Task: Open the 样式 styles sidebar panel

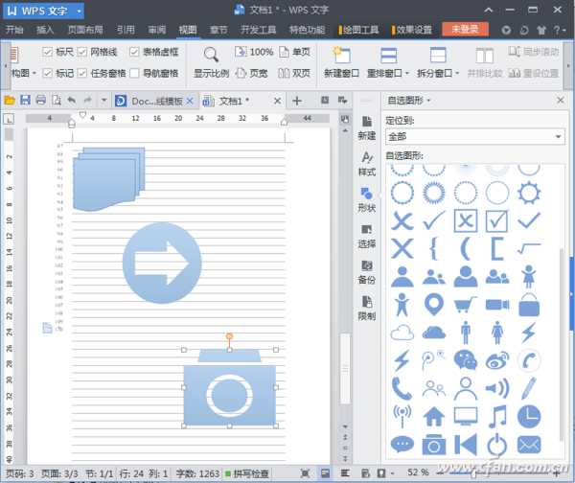Action: [366, 163]
